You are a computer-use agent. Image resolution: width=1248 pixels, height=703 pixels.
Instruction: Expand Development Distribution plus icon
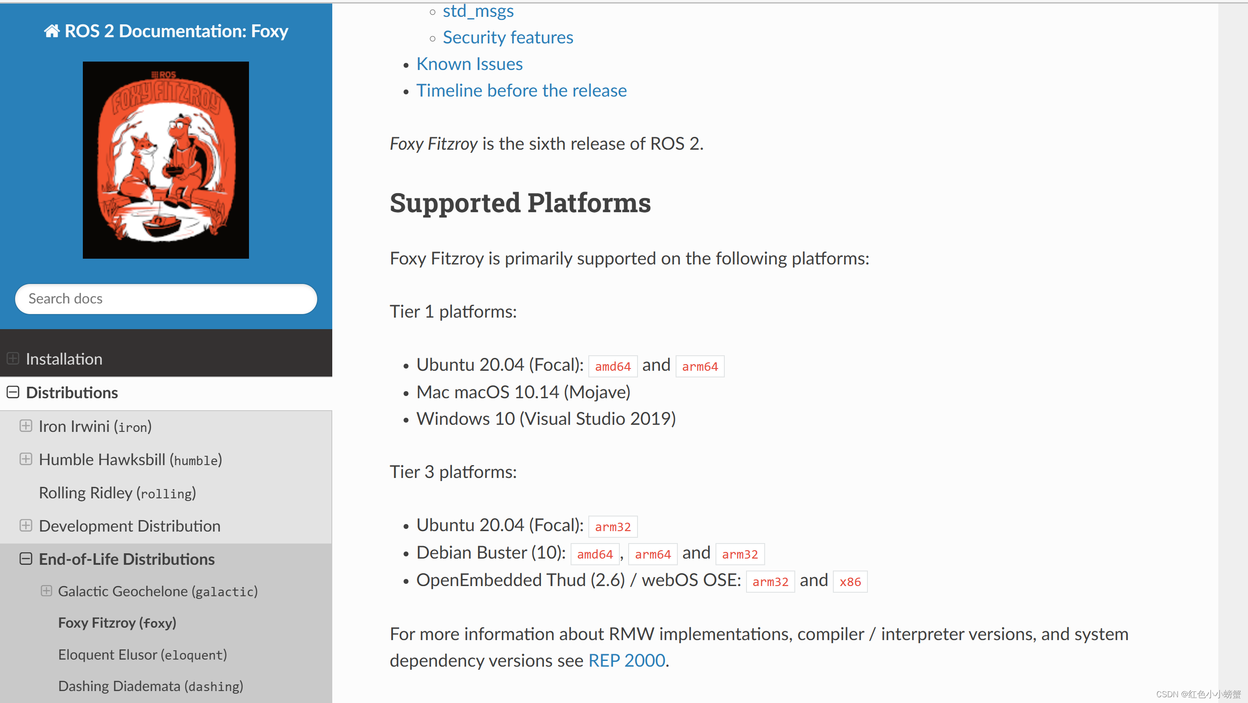point(26,525)
